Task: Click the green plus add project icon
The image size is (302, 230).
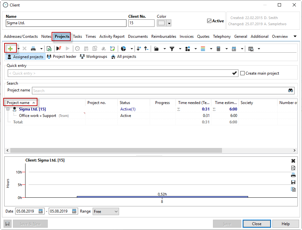Action: 10,48
